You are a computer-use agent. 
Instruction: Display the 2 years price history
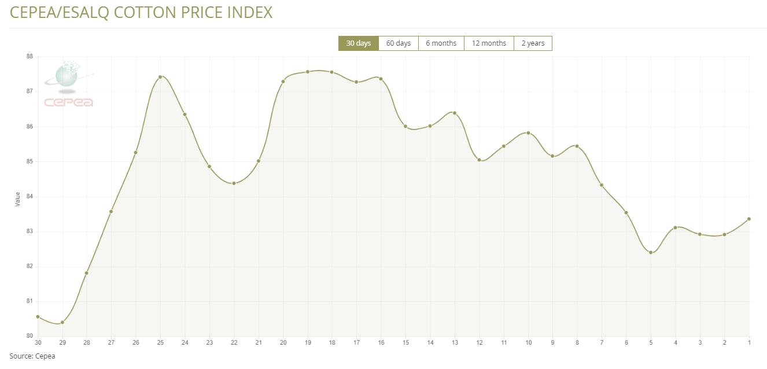pyautogui.click(x=533, y=43)
